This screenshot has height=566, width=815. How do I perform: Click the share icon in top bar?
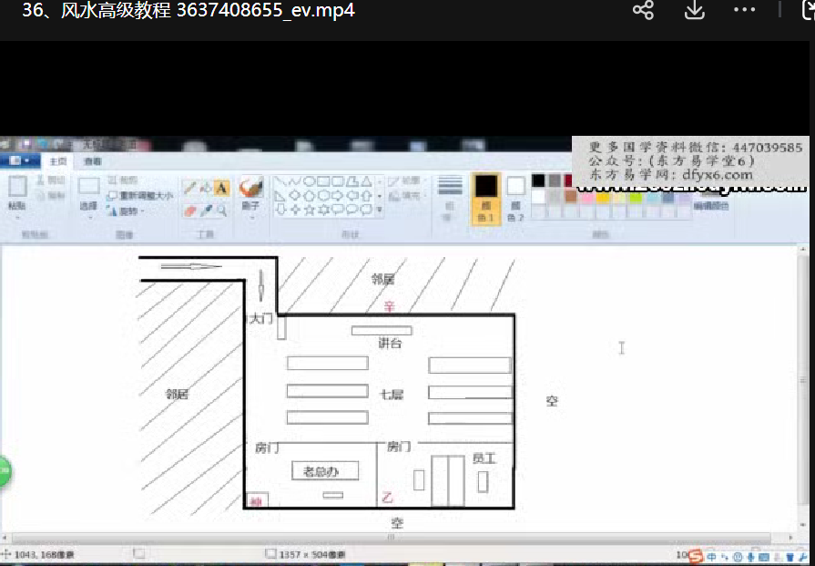click(643, 11)
